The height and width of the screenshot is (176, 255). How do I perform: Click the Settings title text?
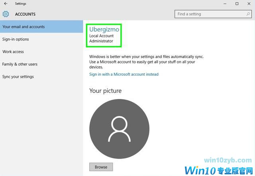pos(20,4)
